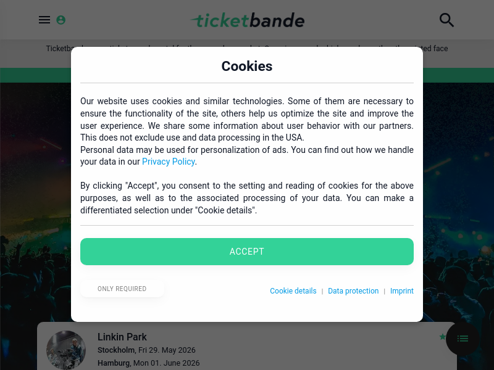This screenshot has width=494, height=370.
Task: Select Stockholm, Fri 29. May 2026 event
Action: 146,350
